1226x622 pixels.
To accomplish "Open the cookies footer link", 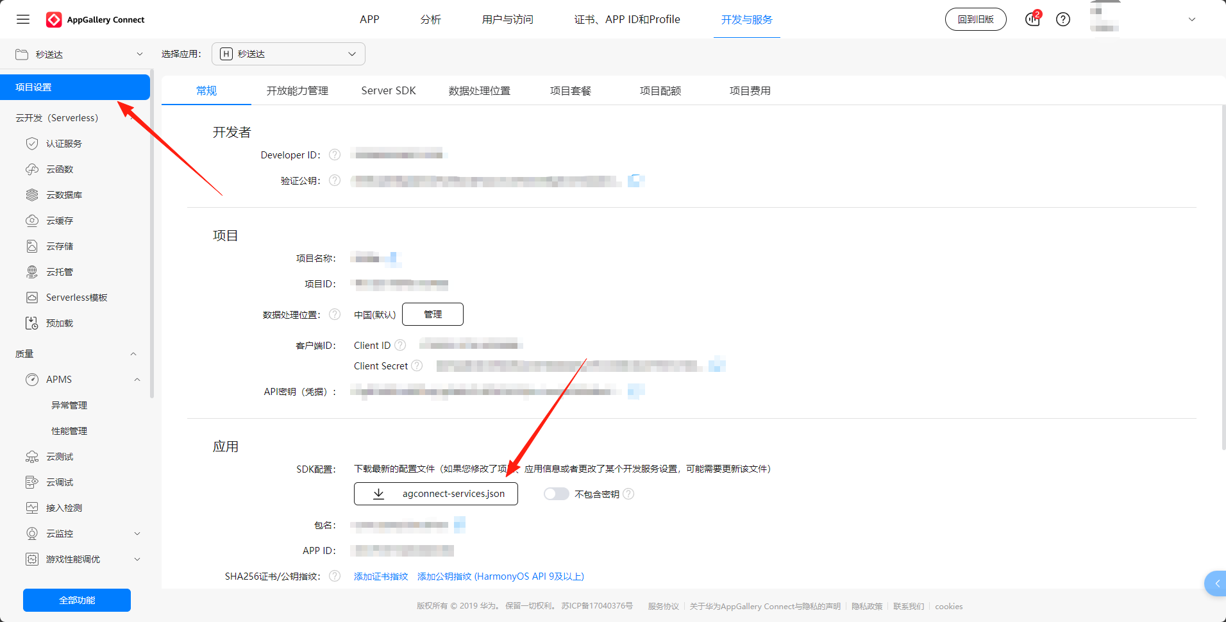I will (x=949, y=606).
